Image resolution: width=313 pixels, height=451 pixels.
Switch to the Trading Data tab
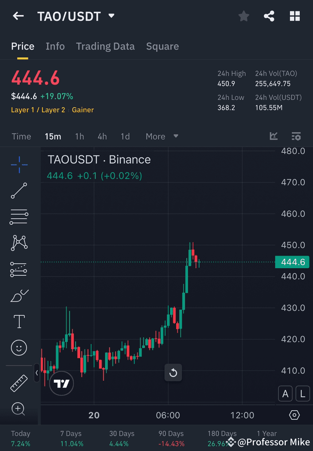tap(105, 46)
